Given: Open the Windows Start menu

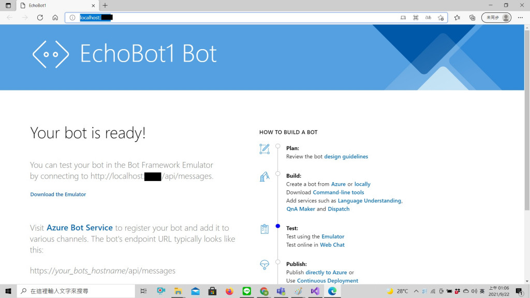Looking at the screenshot, I should coord(8,291).
